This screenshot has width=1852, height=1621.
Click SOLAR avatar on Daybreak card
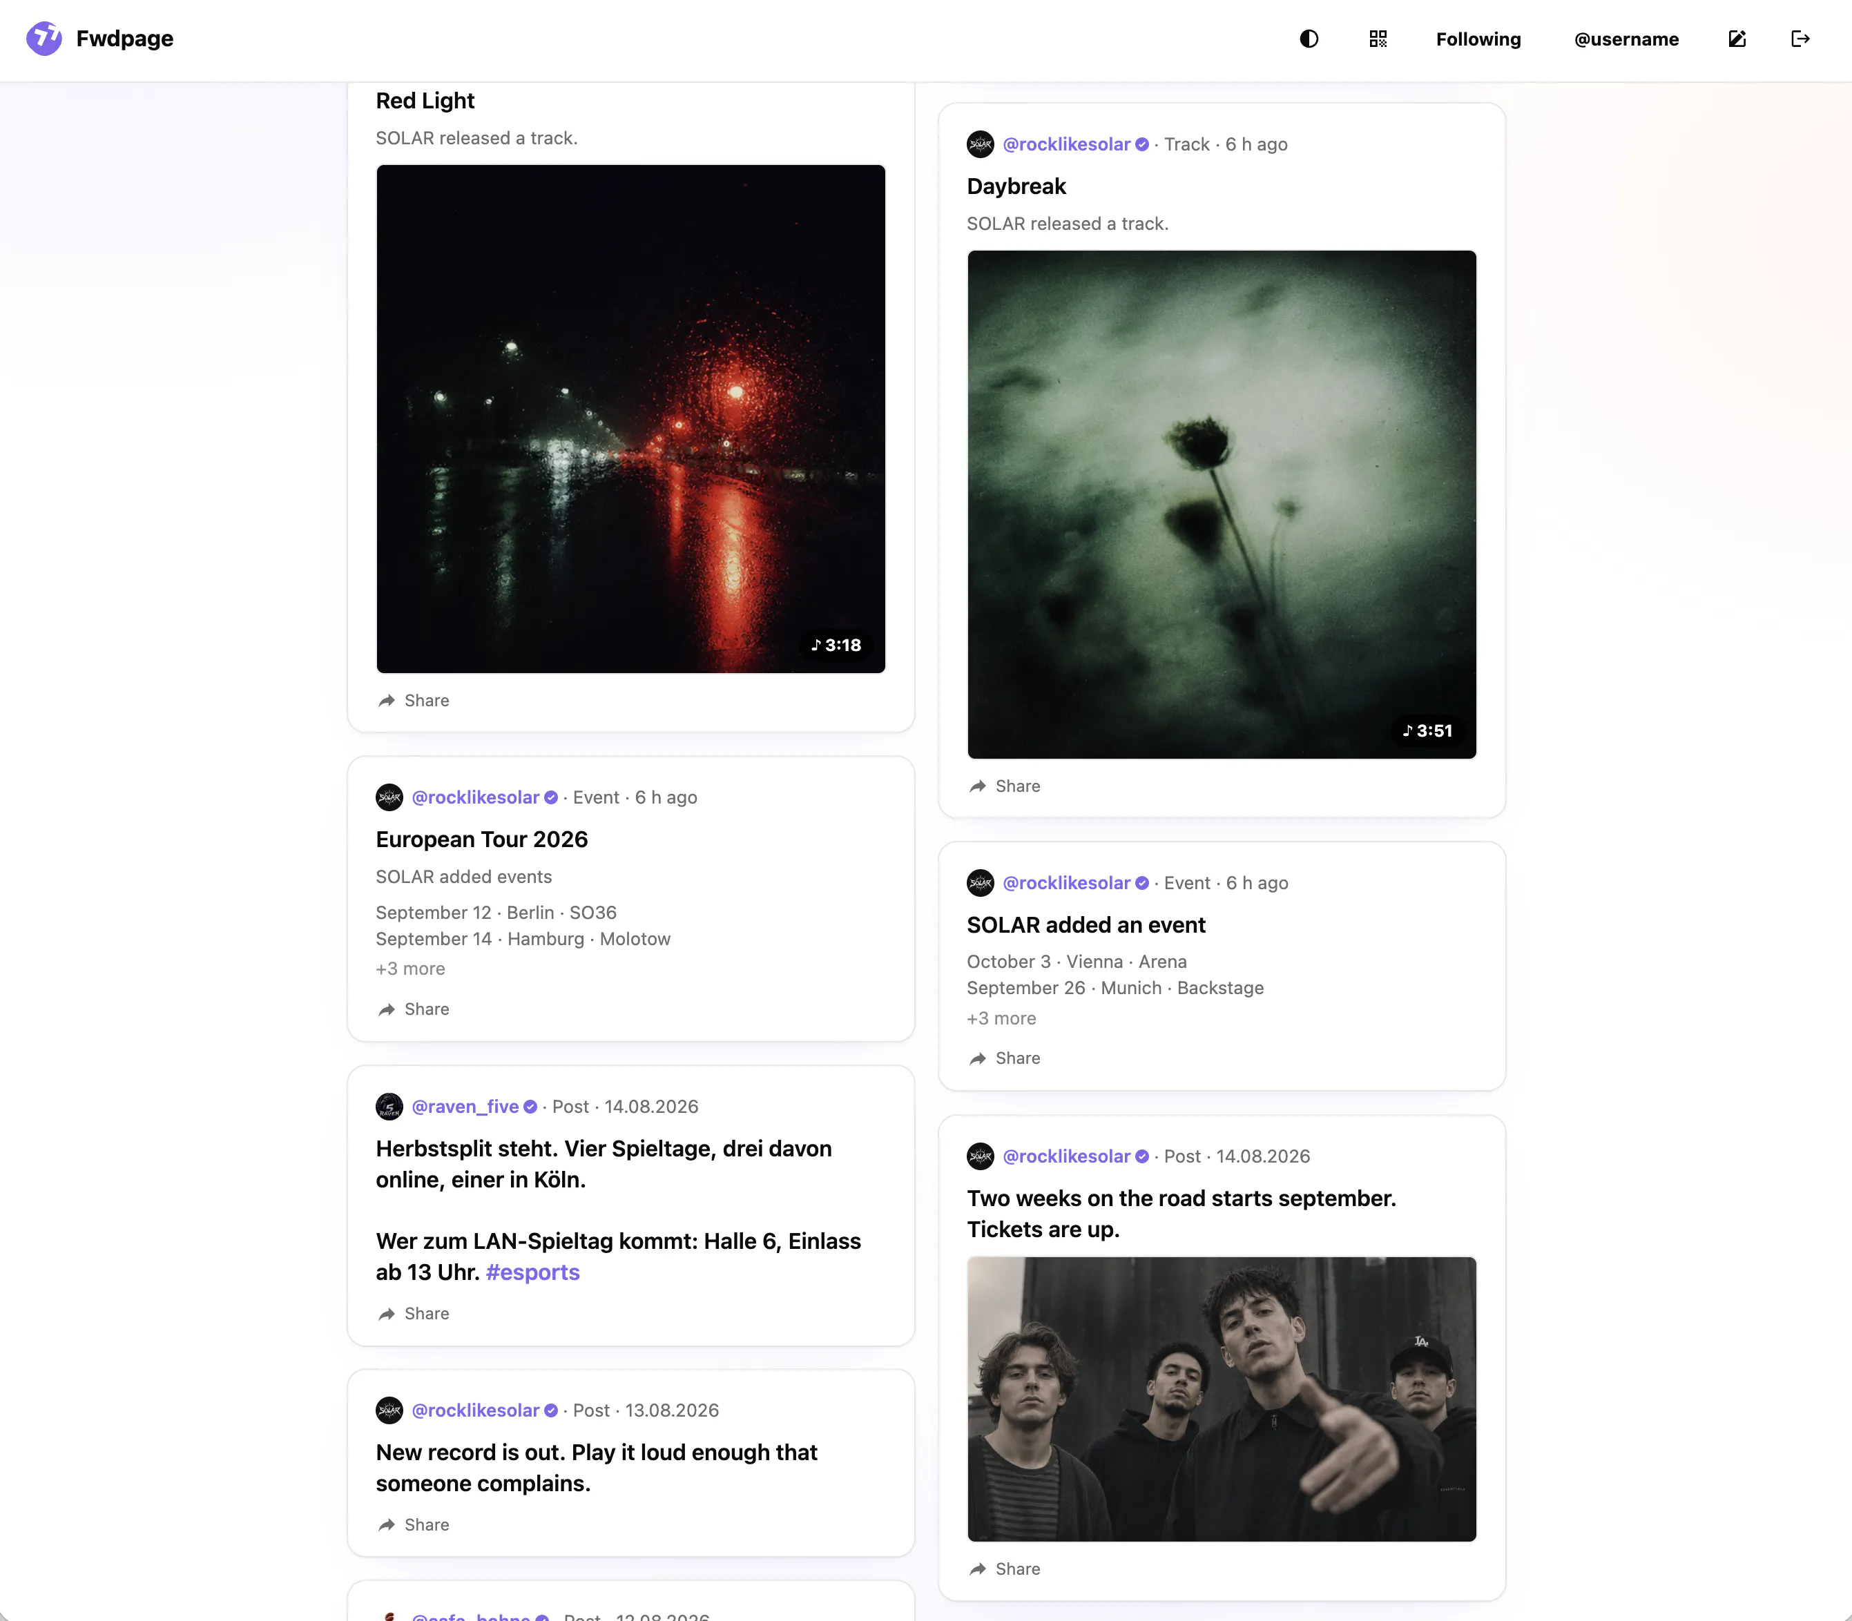pyautogui.click(x=981, y=144)
